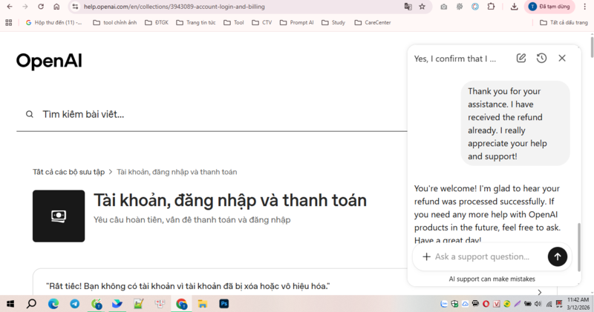
Task: Click the site information icon in address bar
Action: (75, 7)
